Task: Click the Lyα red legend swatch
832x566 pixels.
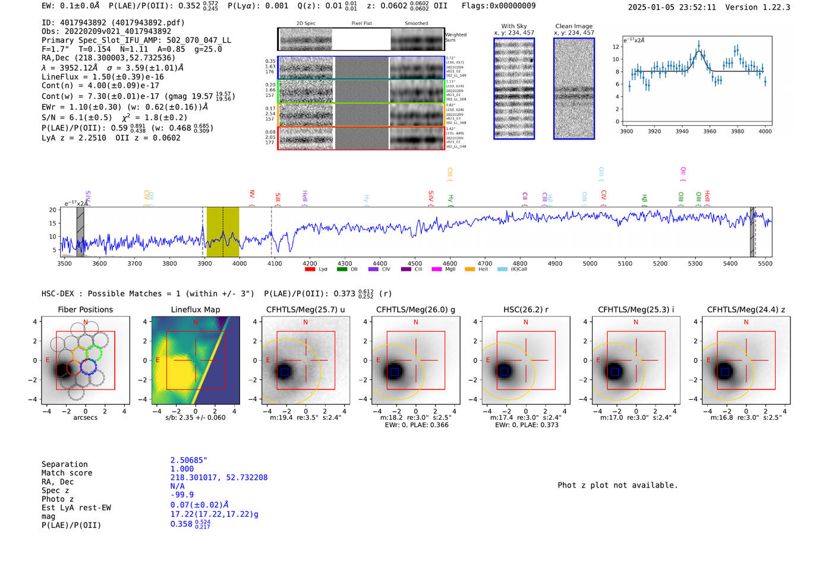Action: click(310, 269)
